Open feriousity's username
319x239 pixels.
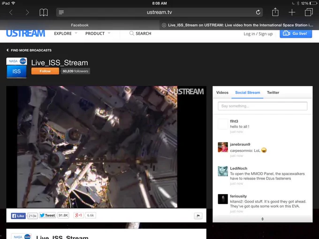pos(238,196)
